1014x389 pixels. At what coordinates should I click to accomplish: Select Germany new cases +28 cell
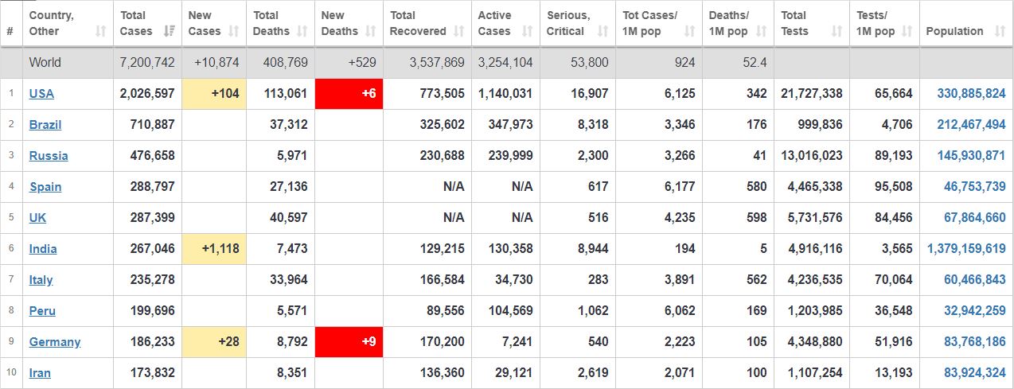tap(214, 341)
